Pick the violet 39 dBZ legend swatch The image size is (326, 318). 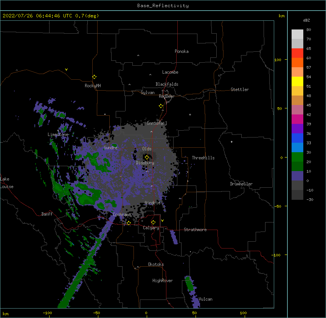pos(297,129)
